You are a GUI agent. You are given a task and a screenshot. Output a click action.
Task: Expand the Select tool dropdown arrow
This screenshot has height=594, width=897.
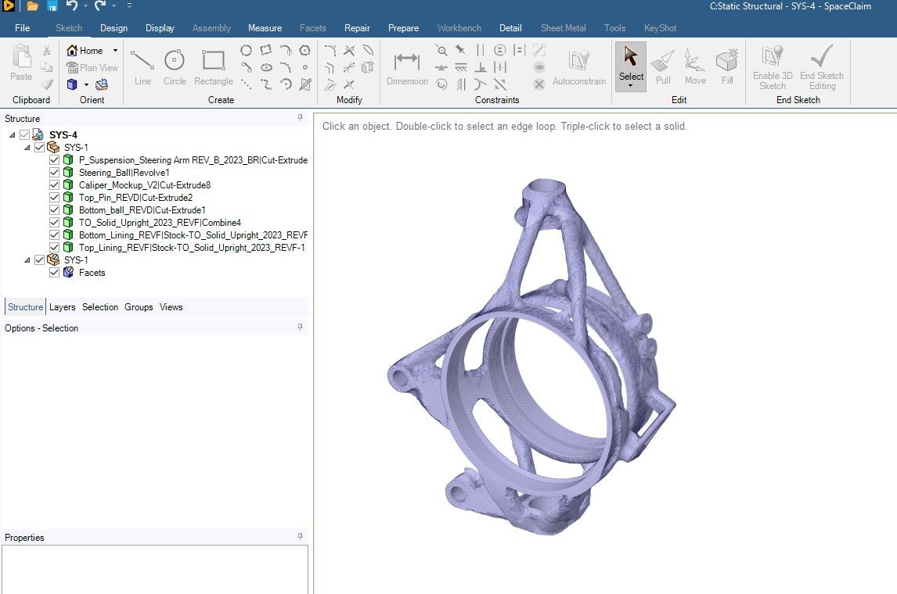(630, 86)
